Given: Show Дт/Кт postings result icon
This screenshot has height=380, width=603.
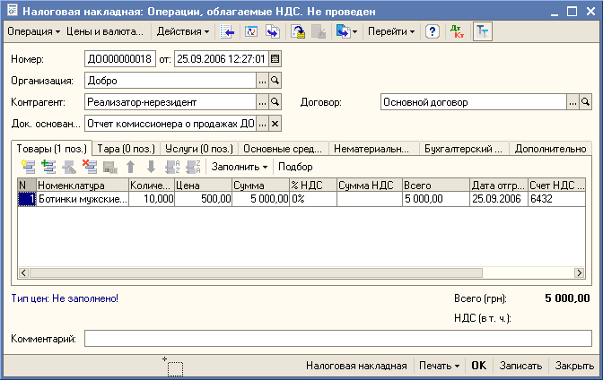Looking at the screenshot, I should (458, 31).
